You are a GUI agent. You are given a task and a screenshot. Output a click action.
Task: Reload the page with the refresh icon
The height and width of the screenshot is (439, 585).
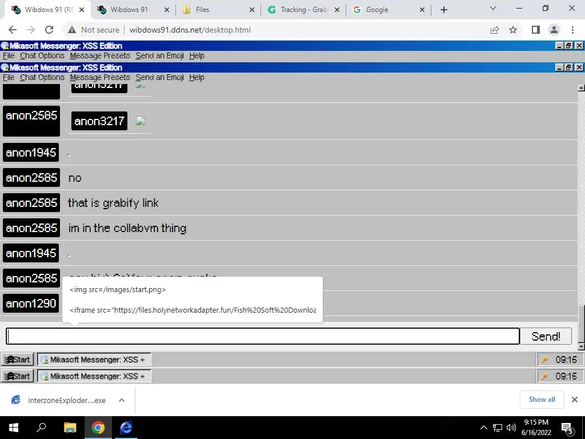[x=49, y=30]
